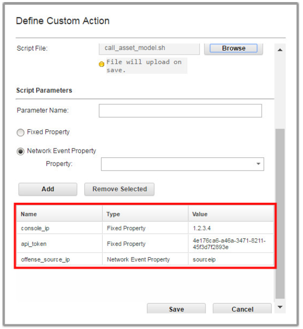This screenshot has width=303, height=329.
Task: Click the Parameter Name text box
Action: tap(180, 110)
